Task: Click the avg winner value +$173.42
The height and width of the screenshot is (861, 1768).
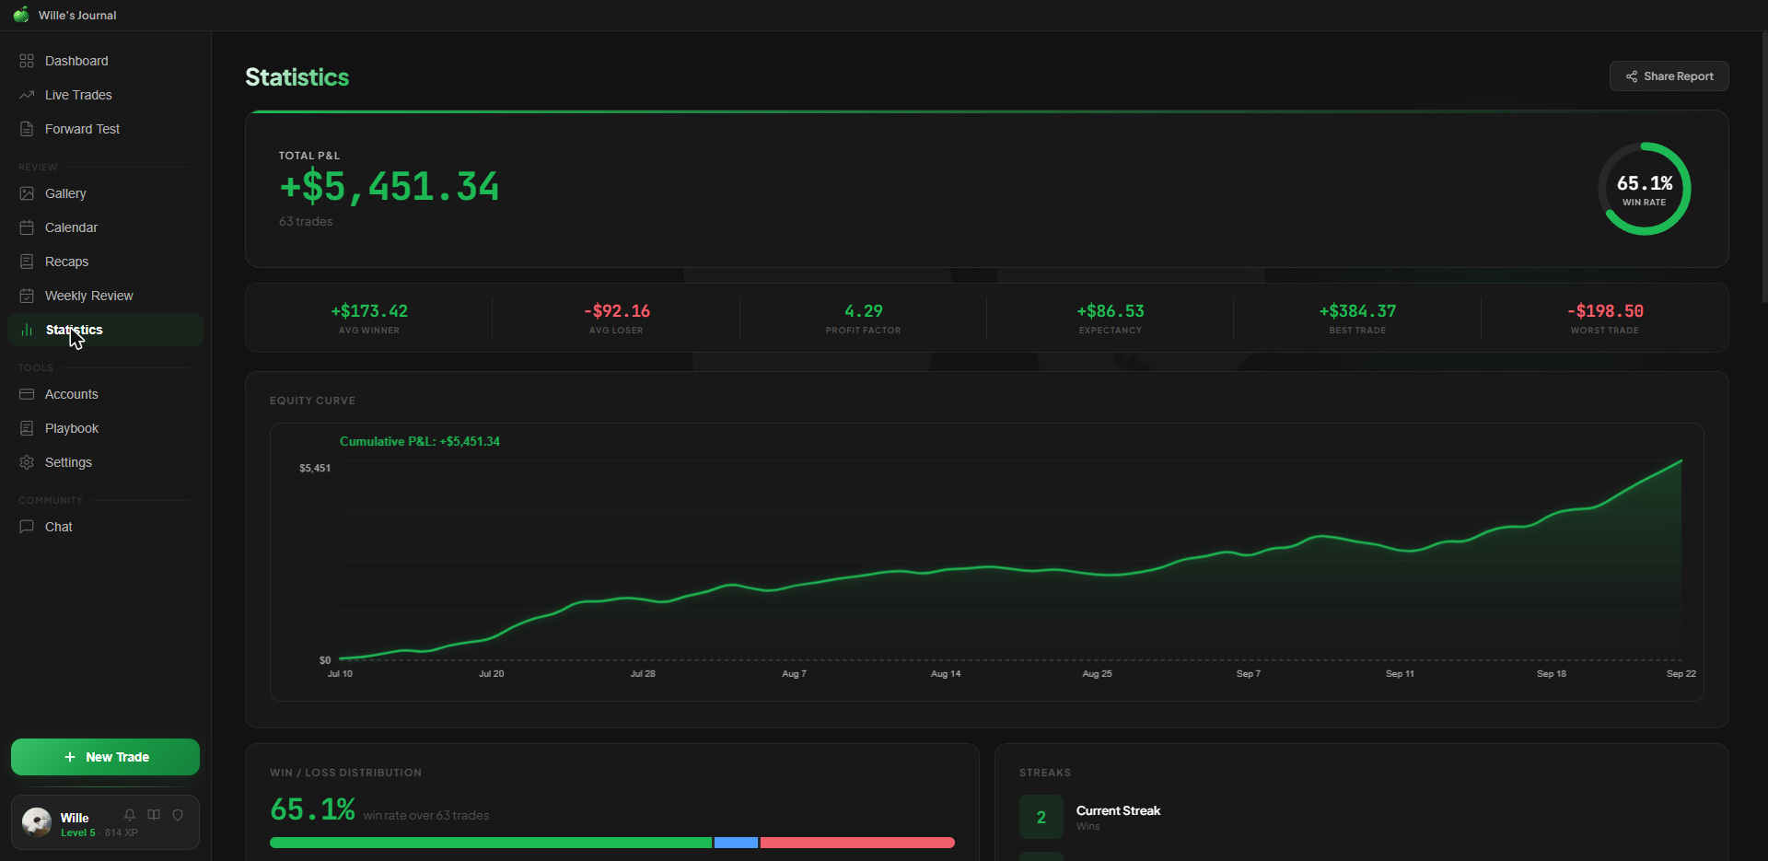Action: pyautogui.click(x=369, y=311)
